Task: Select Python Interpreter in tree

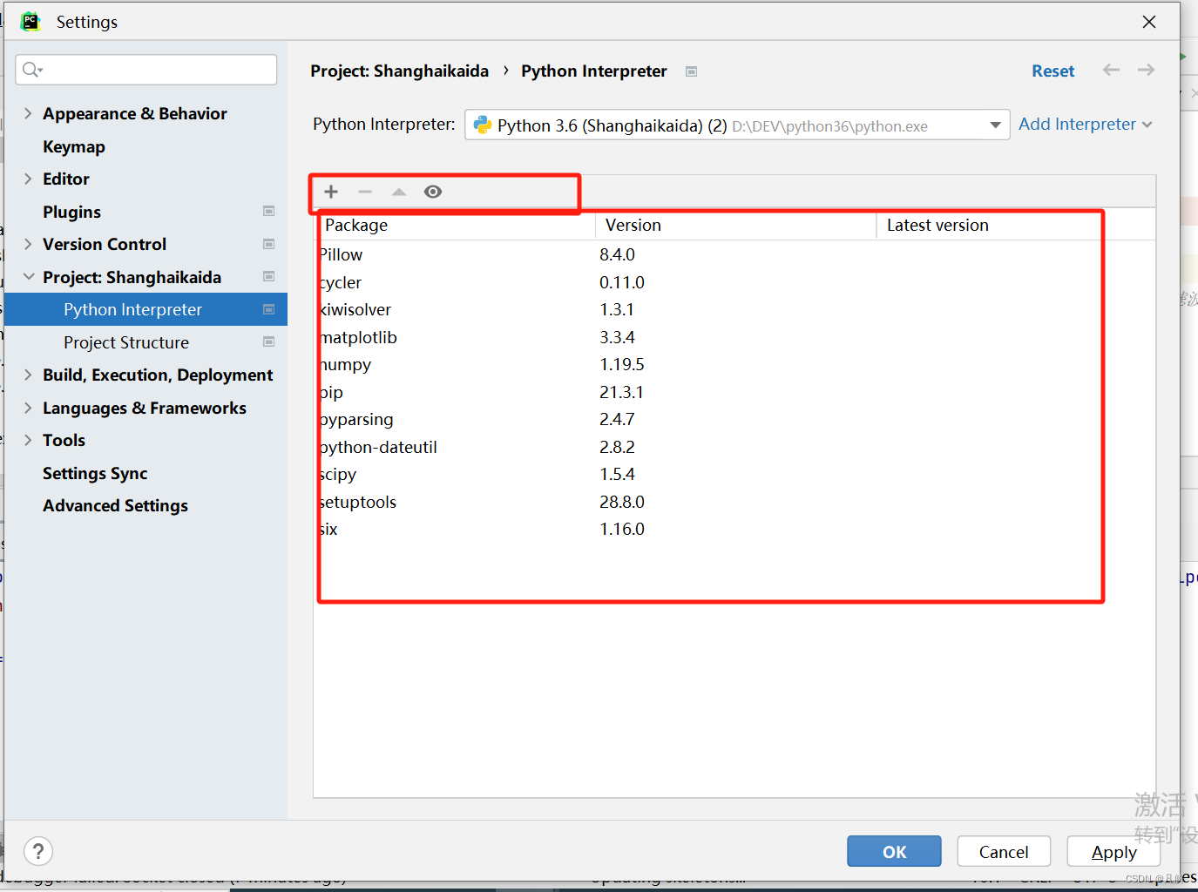Action: pos(146,309)
